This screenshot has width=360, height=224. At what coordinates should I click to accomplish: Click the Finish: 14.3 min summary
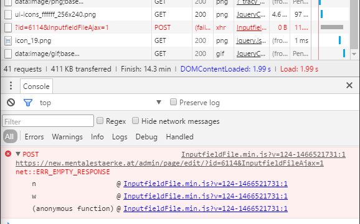point(146,69)
